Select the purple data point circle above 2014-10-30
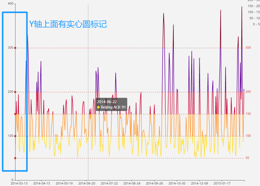The image size is (260, 186). click(177, 89)
